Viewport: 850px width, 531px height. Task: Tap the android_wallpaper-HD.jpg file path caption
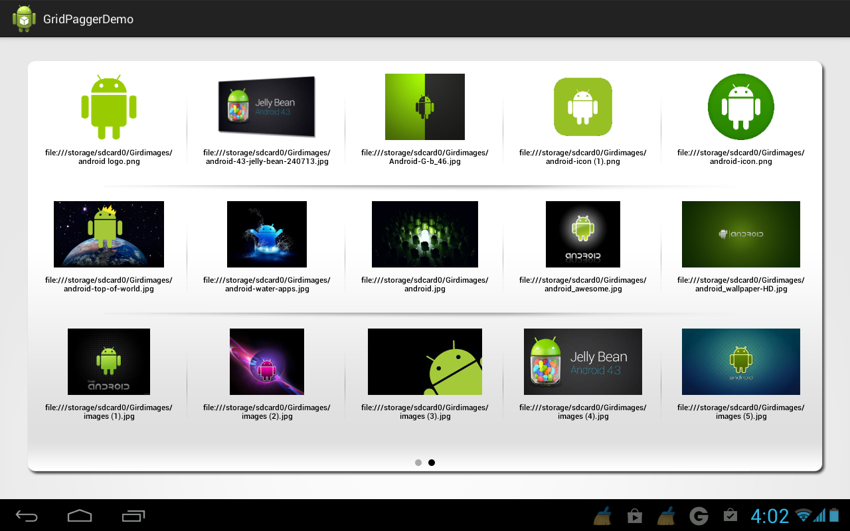coord(741,285)
